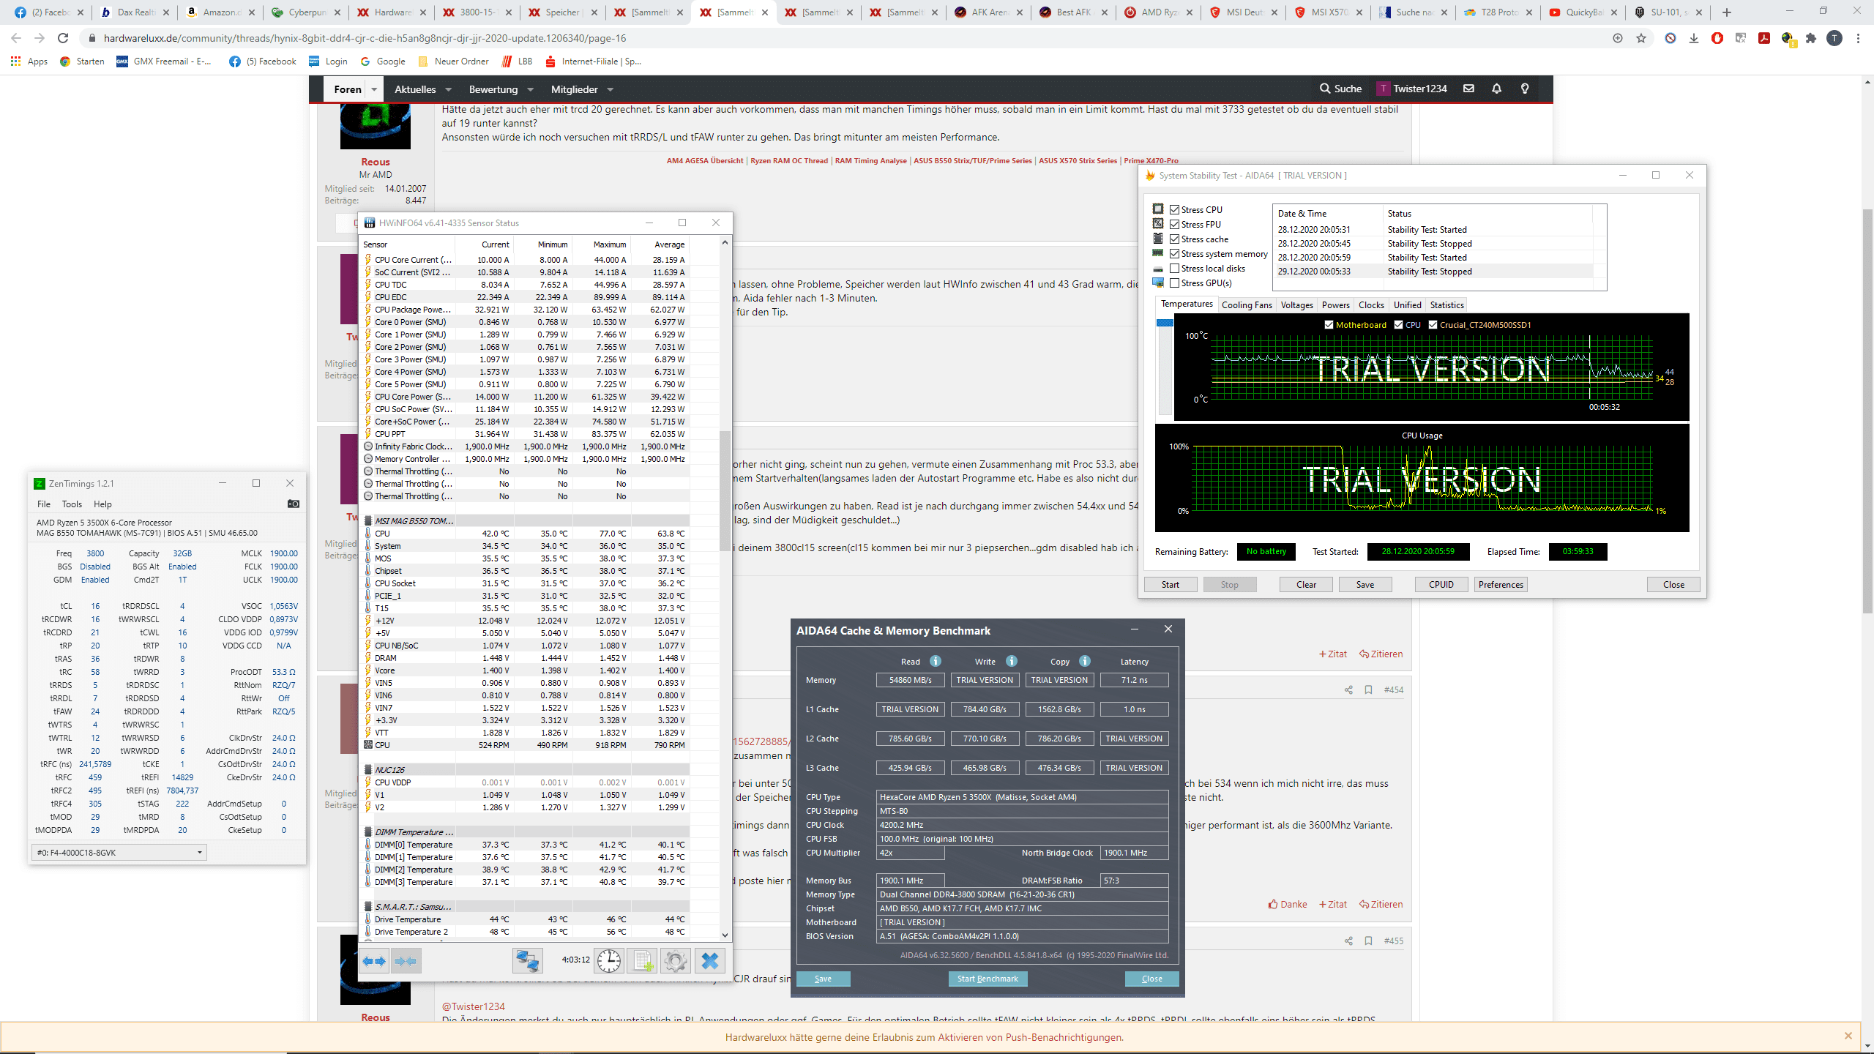Open Chrome three-dot menu
Screen dimensions: 1874x1054
pos(1858,38)
